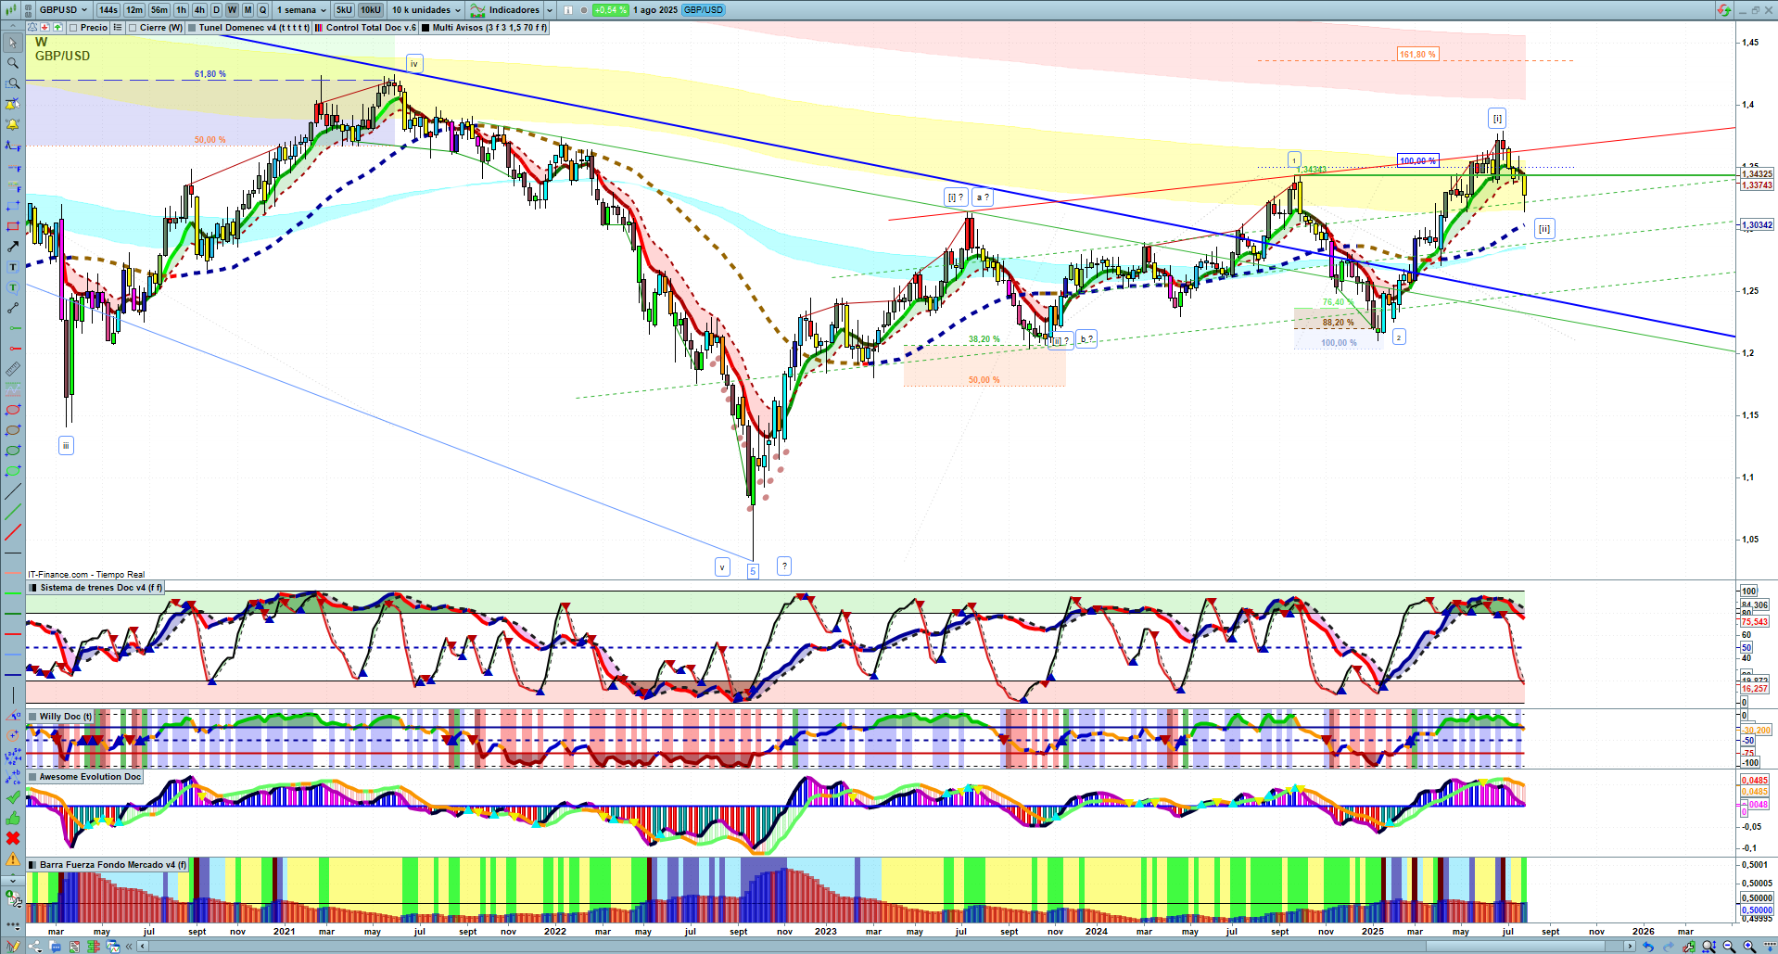Click the Indicadores chart icon
The width and height of the screenshot is (1778, 954).
click(477, 10)
